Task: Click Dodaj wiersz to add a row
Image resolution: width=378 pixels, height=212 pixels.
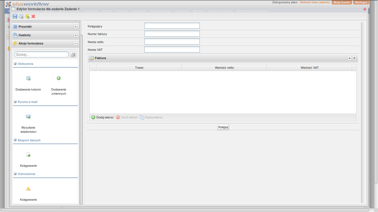Action: point(102,117)
